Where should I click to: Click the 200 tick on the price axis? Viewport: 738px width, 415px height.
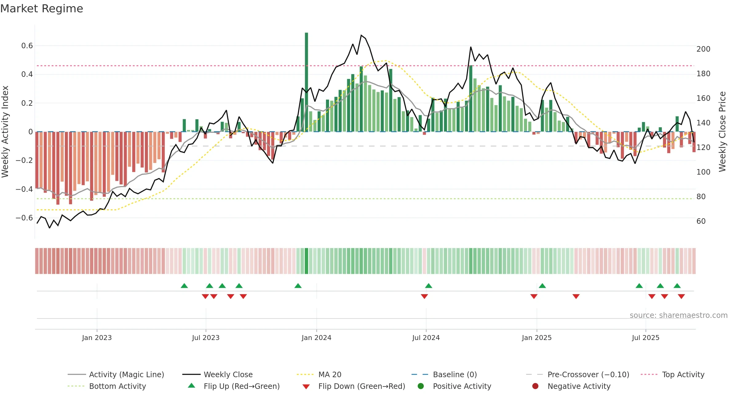(x=704, y=49)
